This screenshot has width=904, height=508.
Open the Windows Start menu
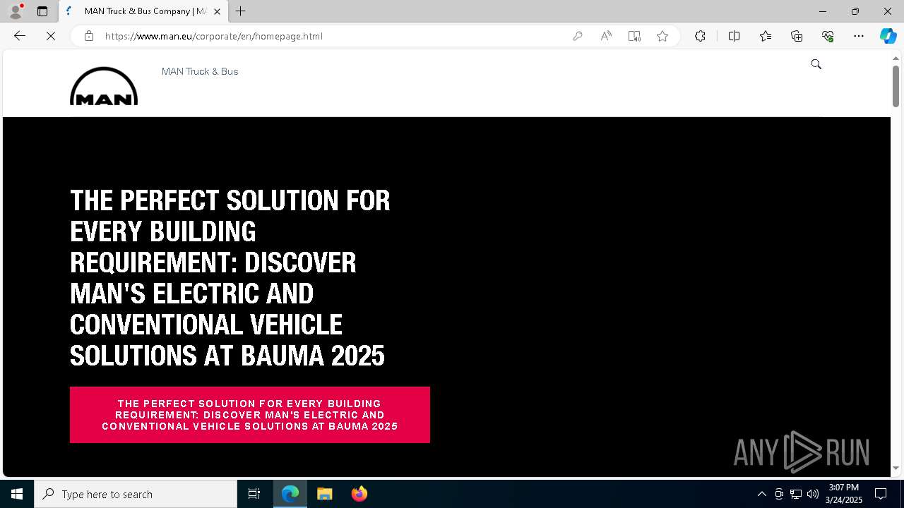point(17,494)
